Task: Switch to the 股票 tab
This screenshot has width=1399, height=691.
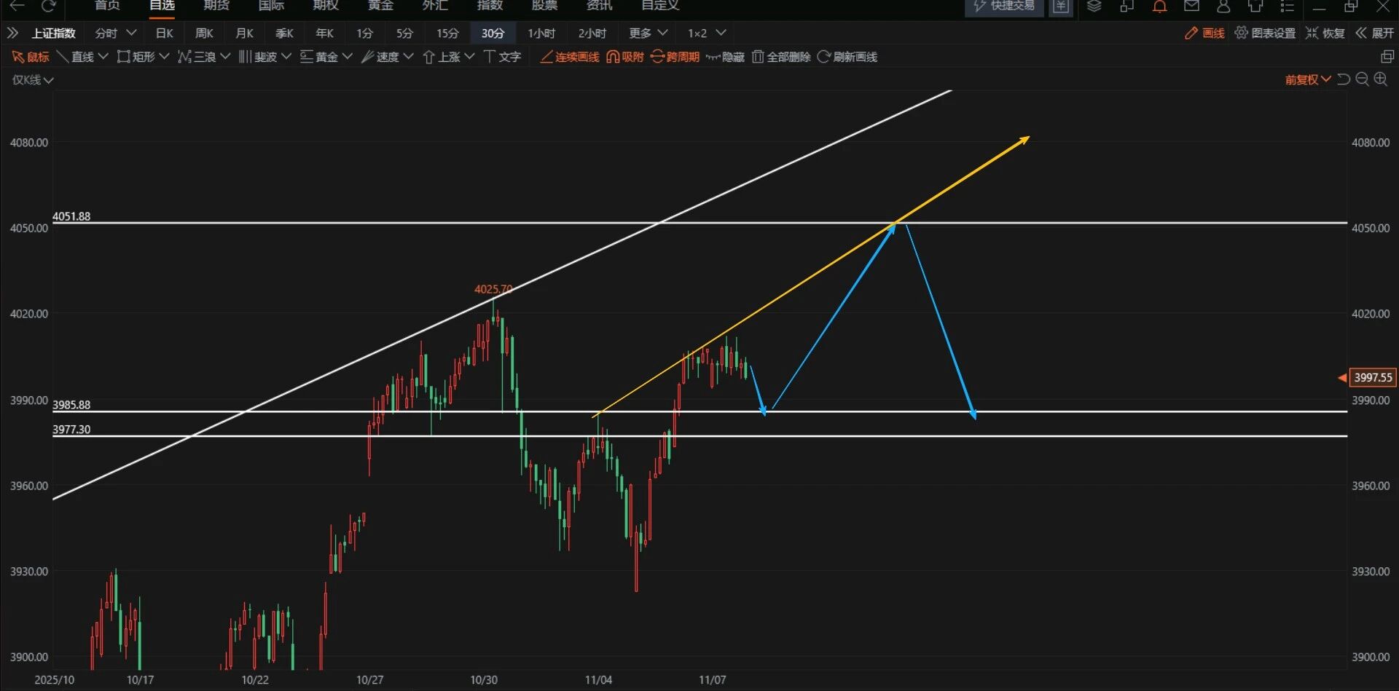Action: pos(544,6)
